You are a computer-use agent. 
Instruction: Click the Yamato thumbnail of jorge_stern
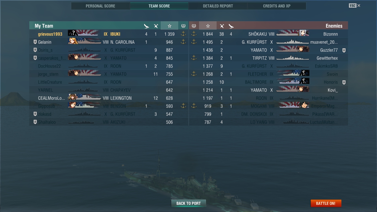(84, 74)
